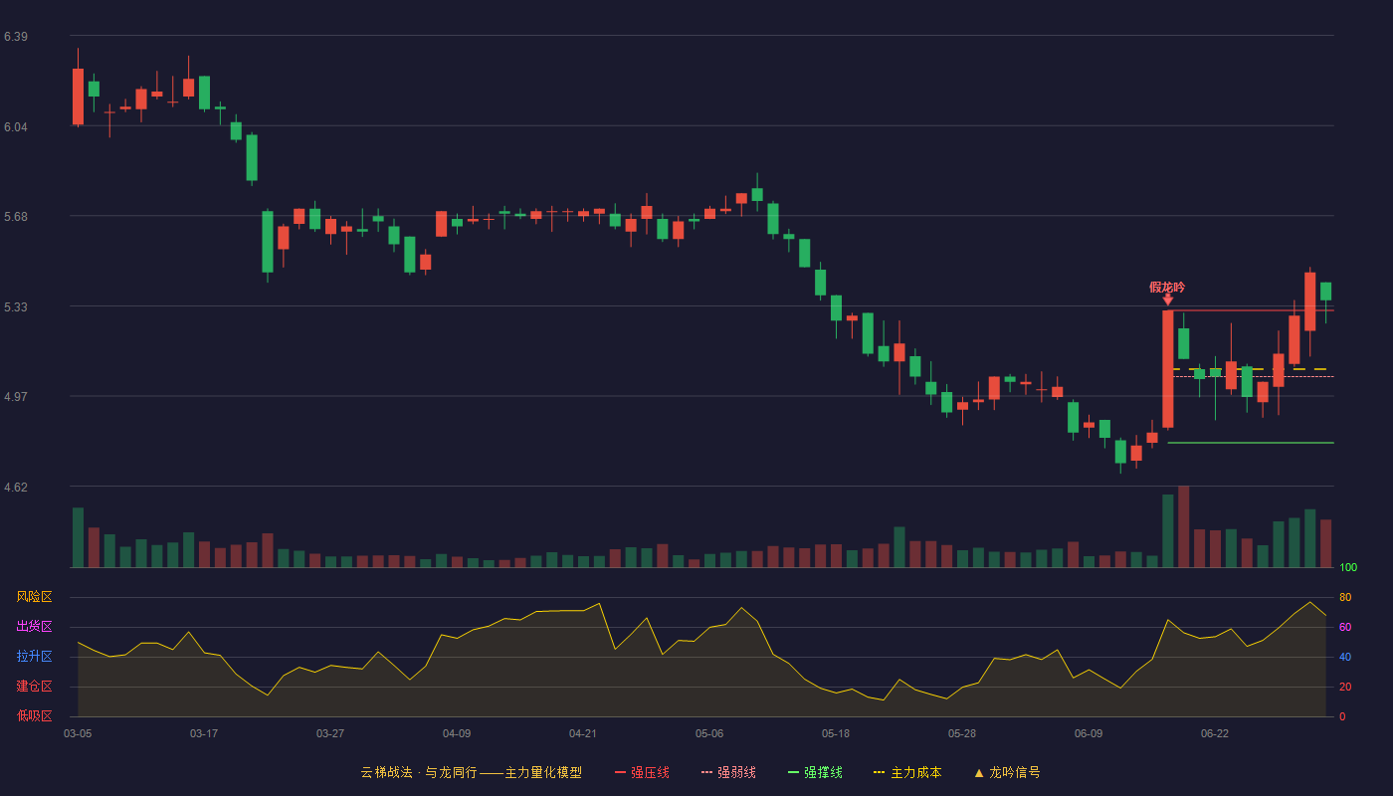Viewport: 1393px width, 796px height.
Task: Click the 05-18 date label
Action: tap(836, 733)
